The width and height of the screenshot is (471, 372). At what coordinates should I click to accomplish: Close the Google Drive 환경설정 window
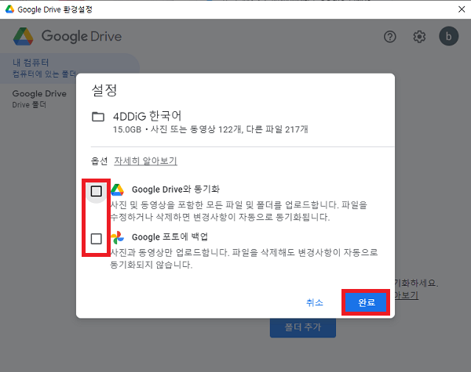pos(462,9)
